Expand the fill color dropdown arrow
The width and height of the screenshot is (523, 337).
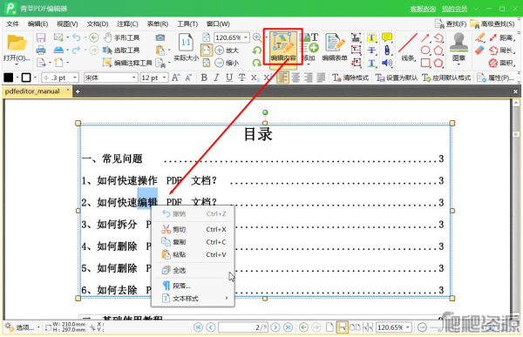pyautogui.click(x=17, y=78)
